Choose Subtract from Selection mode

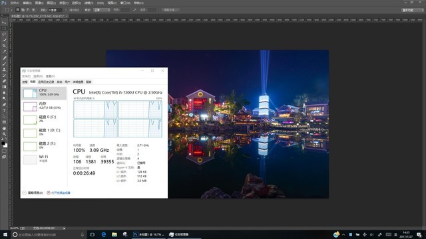[x=28, y=10]
